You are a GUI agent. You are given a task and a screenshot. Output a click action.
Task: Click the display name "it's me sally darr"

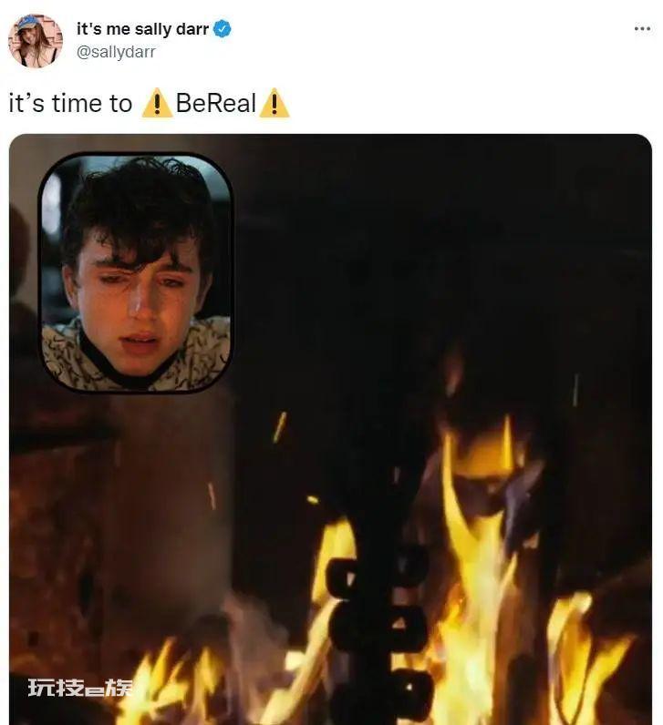(x=142, y=29)
